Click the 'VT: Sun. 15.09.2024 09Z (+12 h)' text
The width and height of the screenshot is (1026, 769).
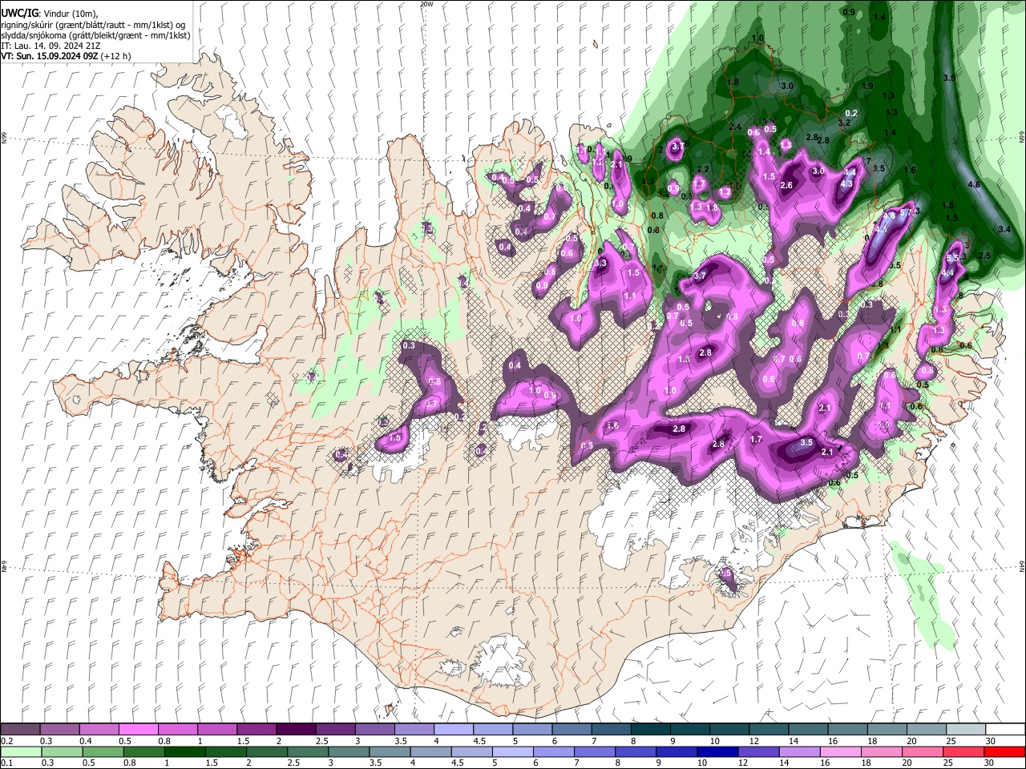point(66,56)
